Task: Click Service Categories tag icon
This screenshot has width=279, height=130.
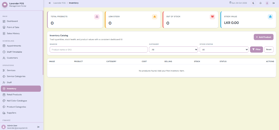Action: pos(4,76)
